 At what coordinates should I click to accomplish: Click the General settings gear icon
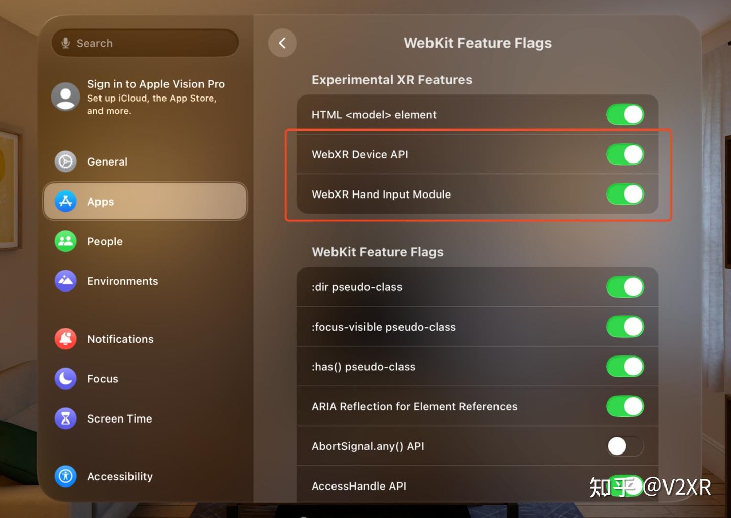click(65, 161)
